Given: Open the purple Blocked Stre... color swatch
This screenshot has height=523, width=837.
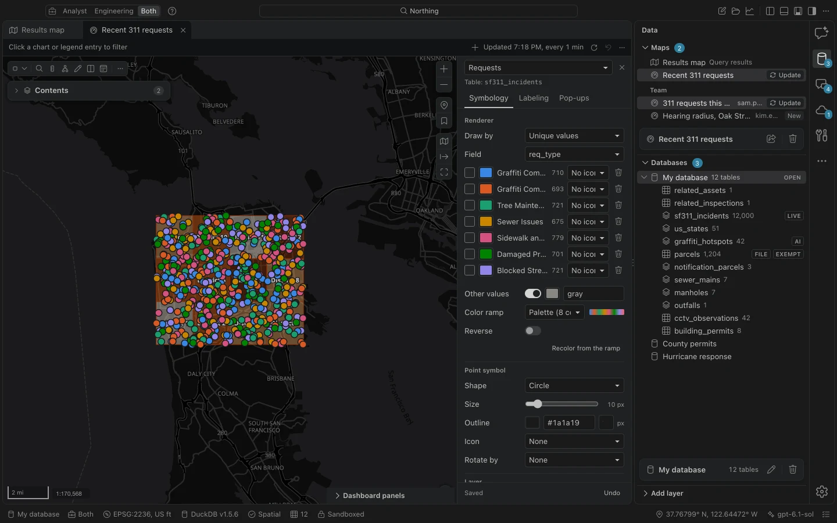Looking at the screenshot, I should tap(486, 270).
